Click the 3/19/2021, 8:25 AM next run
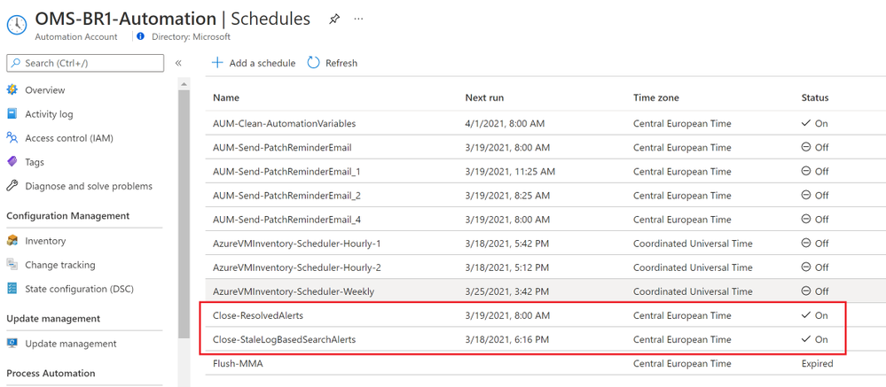 [x=507, y=195]
